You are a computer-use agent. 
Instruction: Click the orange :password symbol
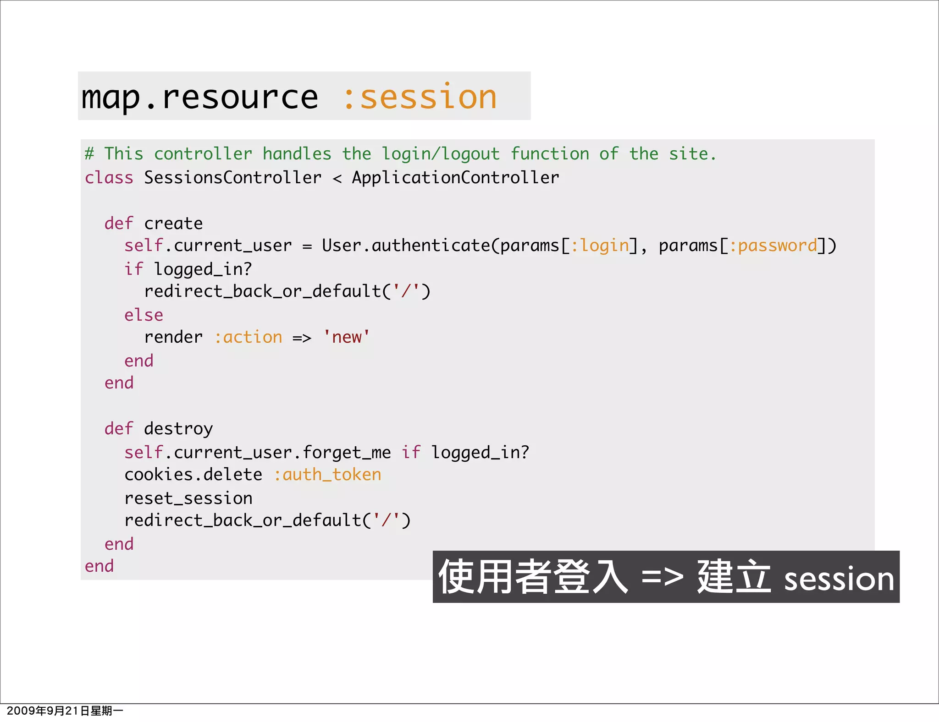click(773, 246)
